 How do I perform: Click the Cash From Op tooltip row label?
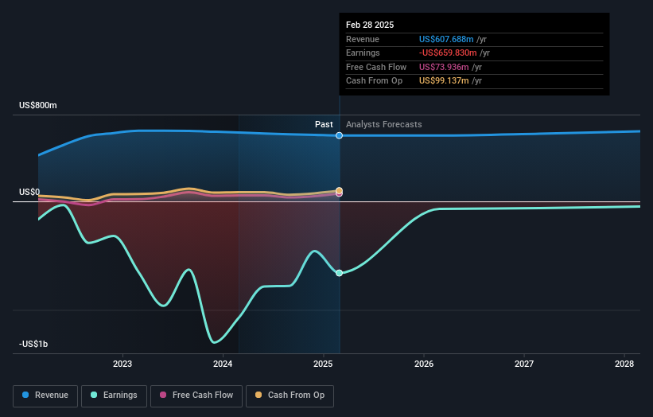[374, 81]
